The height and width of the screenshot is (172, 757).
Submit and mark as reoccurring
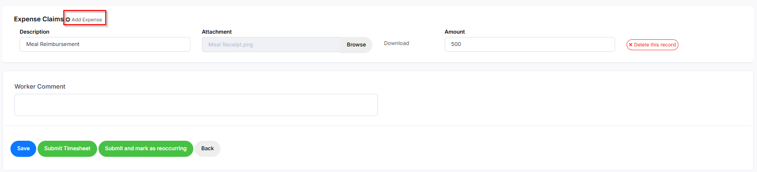click(x=146, y=148)
